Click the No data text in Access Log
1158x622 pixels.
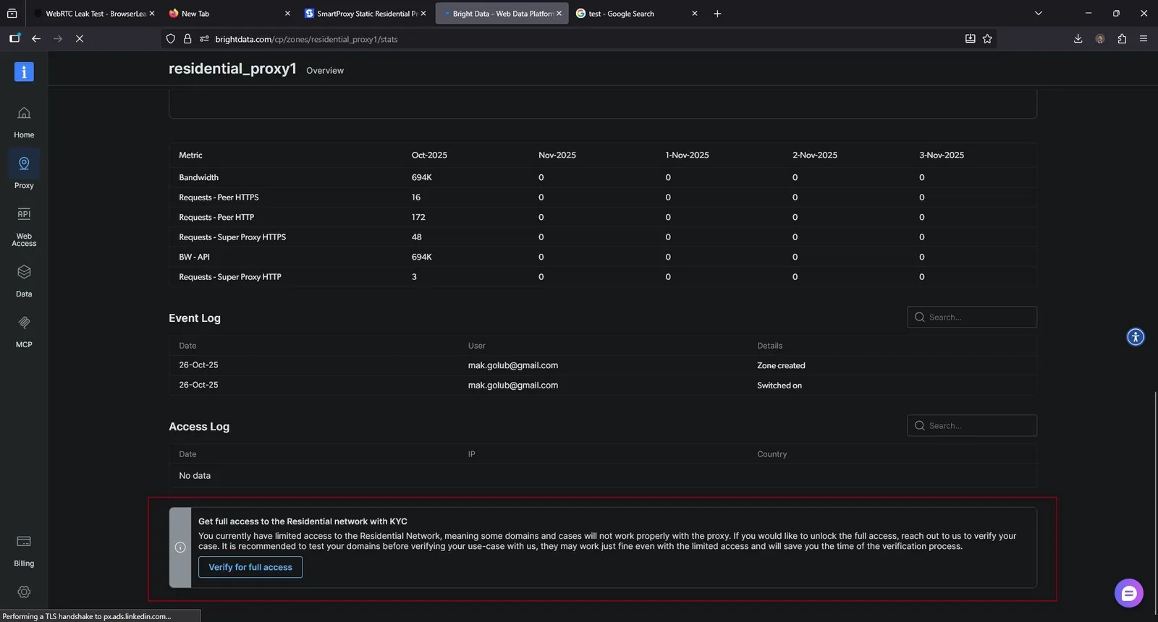click(x=195, y=475)
